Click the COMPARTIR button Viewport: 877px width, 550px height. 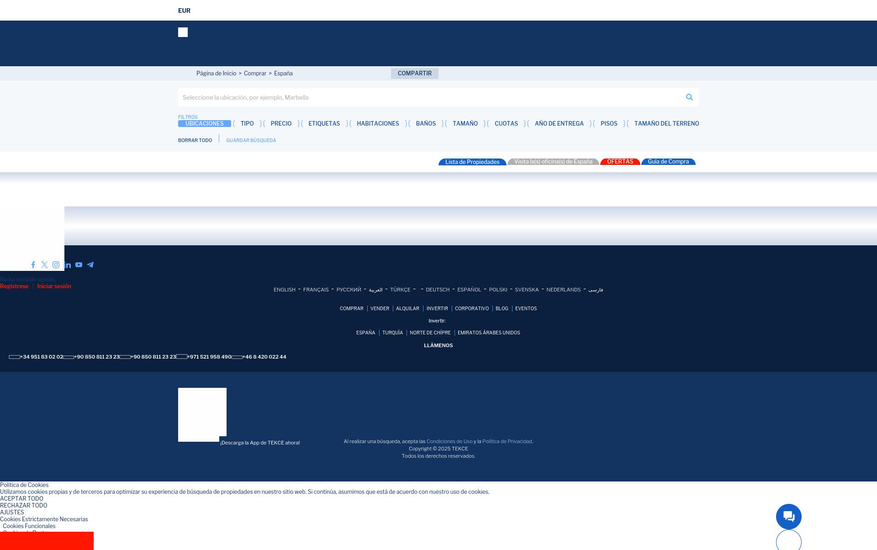(414, 74)
